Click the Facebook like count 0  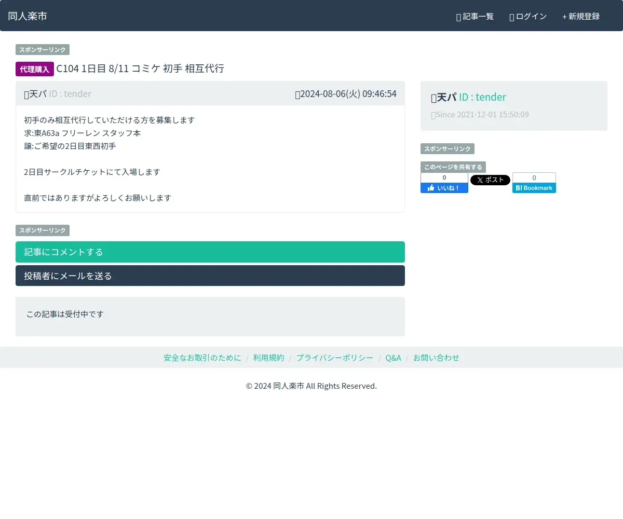444,177
